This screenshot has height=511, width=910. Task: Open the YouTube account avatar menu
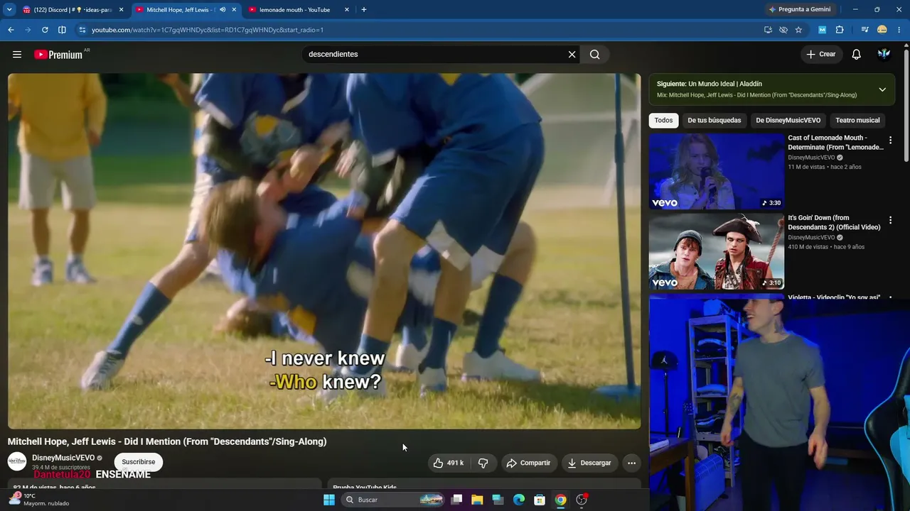click(884, 55)
